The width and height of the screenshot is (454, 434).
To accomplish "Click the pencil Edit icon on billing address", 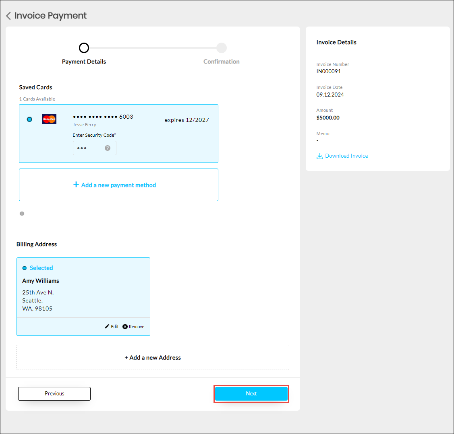I will click(107, 327).
